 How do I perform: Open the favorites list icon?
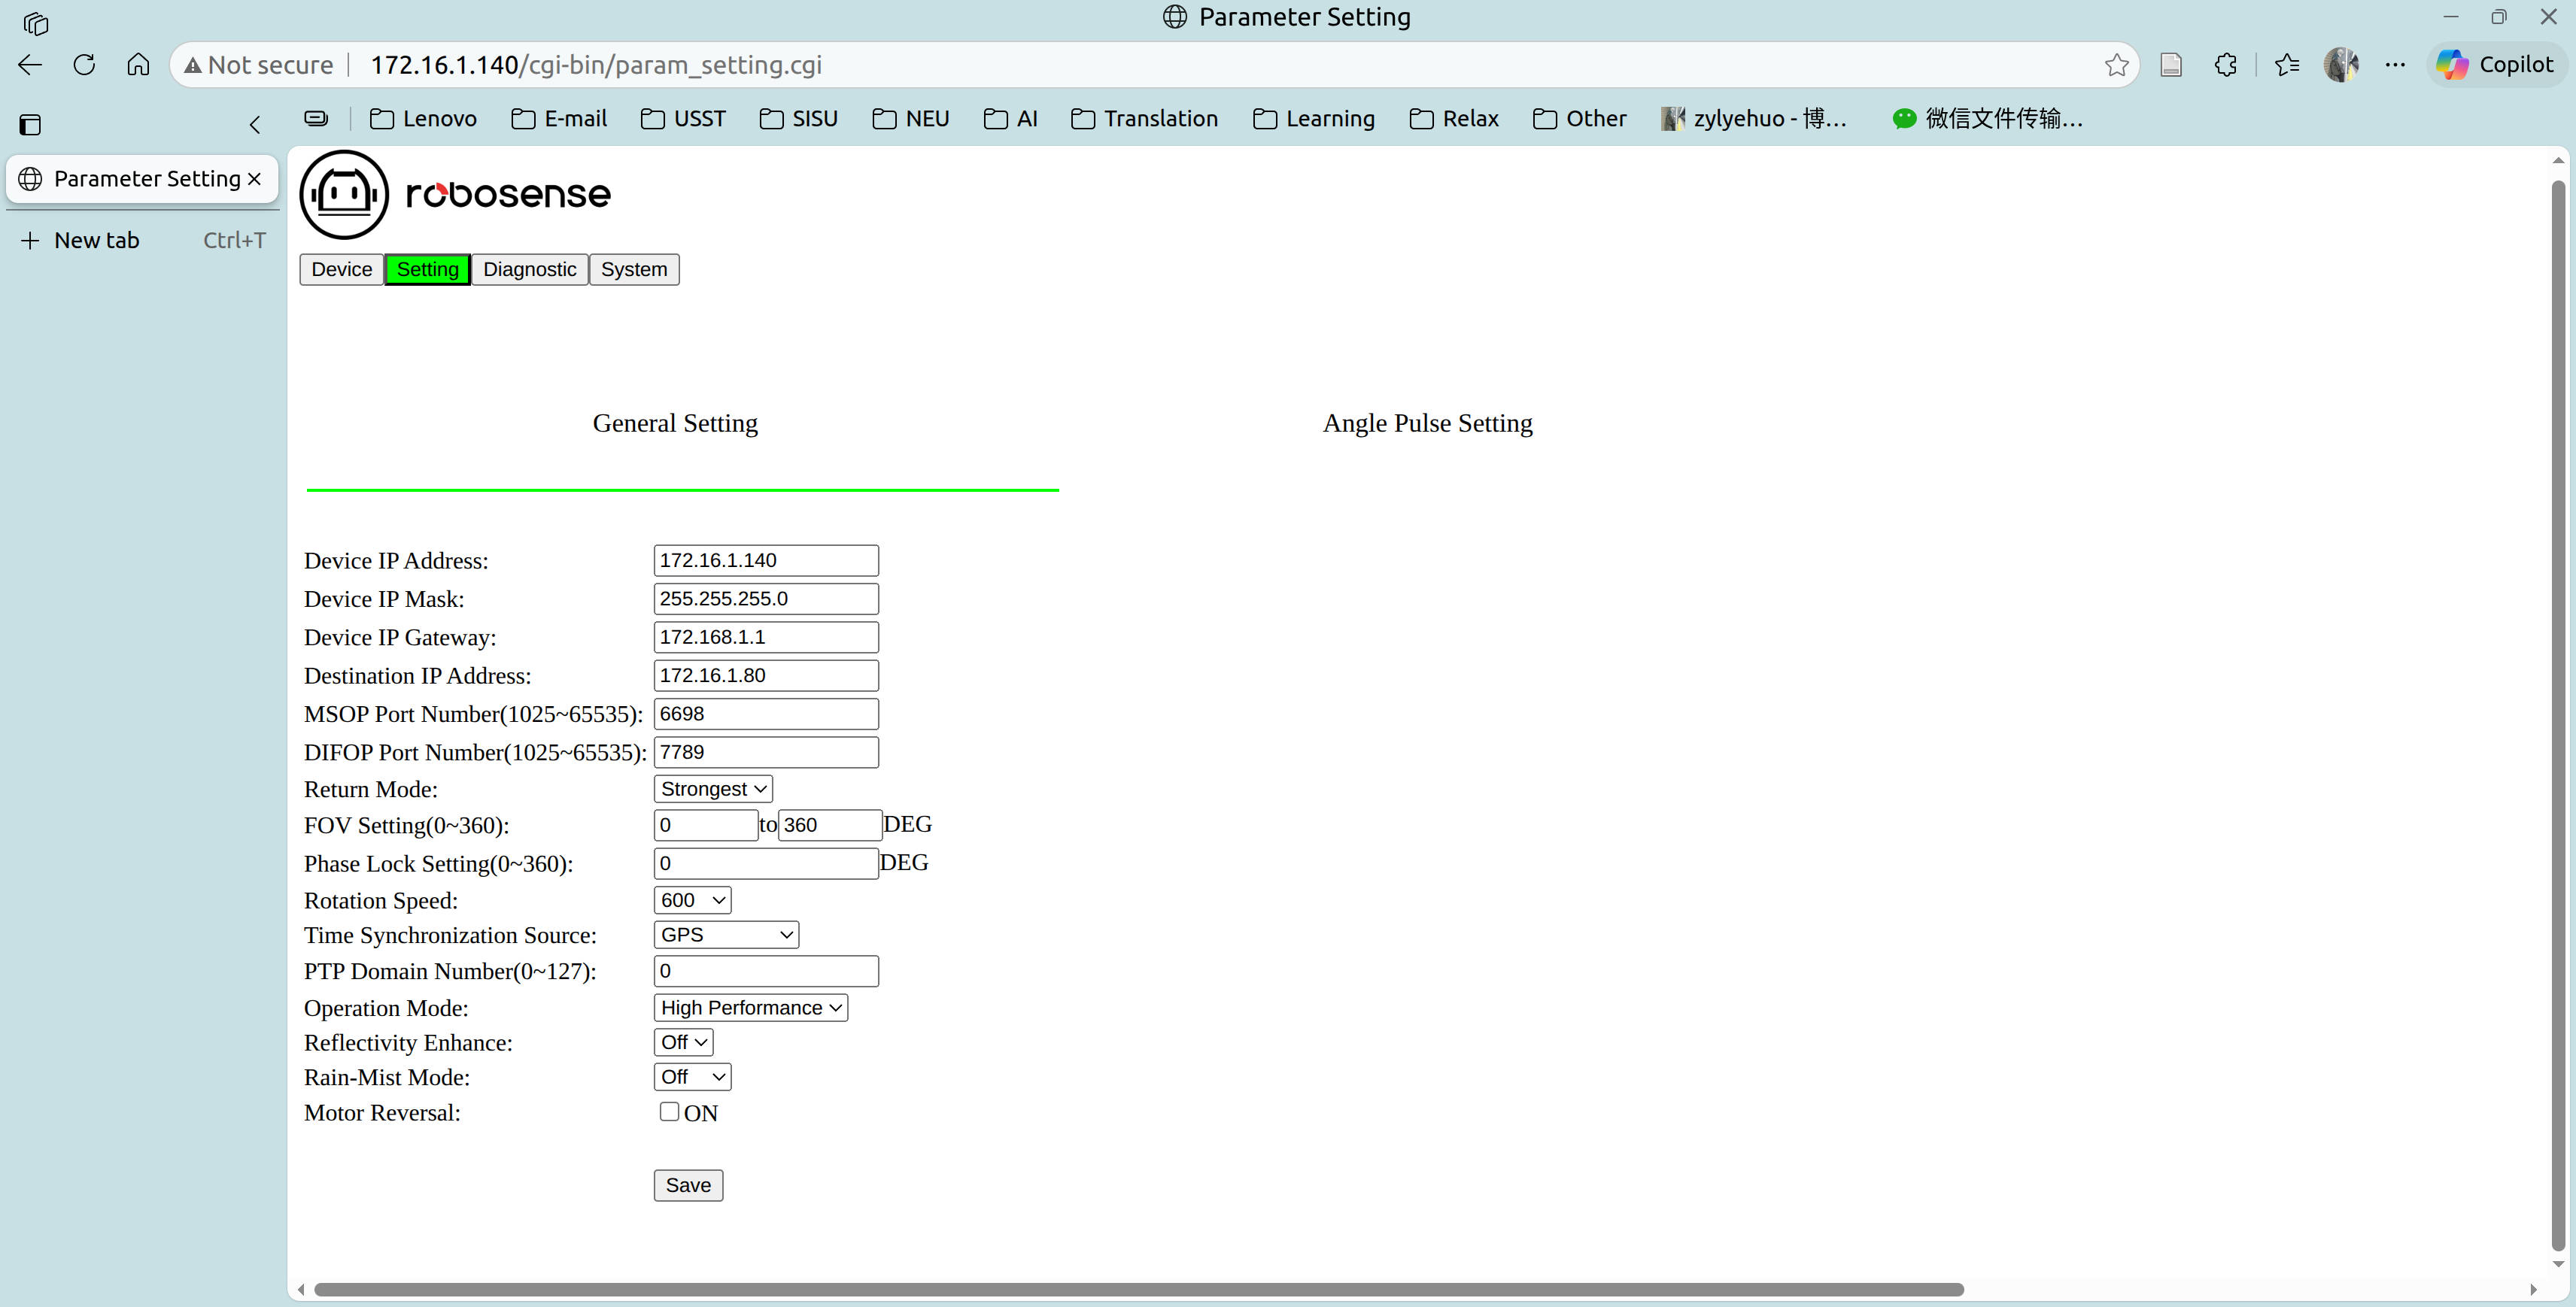[x=2286, y=65]
